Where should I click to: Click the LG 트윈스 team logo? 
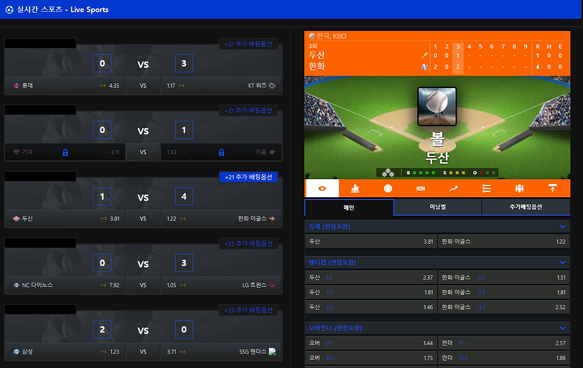272,285
